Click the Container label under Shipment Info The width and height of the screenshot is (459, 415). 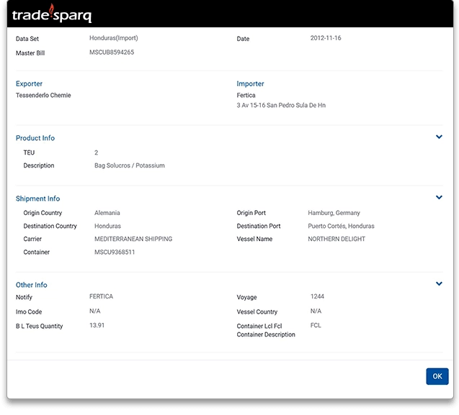(36, 252)
